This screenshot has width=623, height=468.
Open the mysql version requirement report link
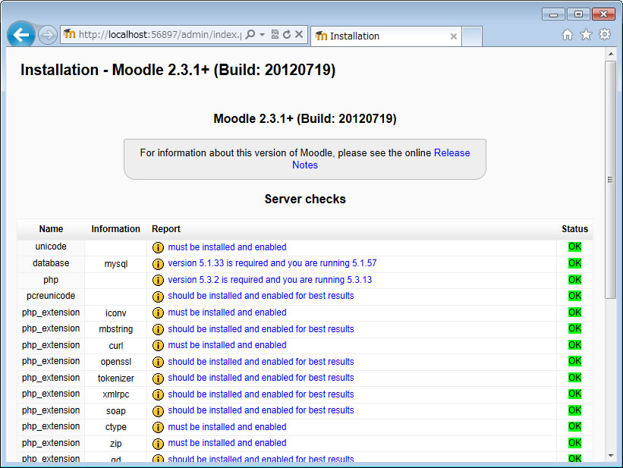click(x=272, y=264)
